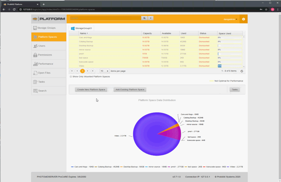
Task: Select page 1 in pager
Action: click(x=83, y=71)
